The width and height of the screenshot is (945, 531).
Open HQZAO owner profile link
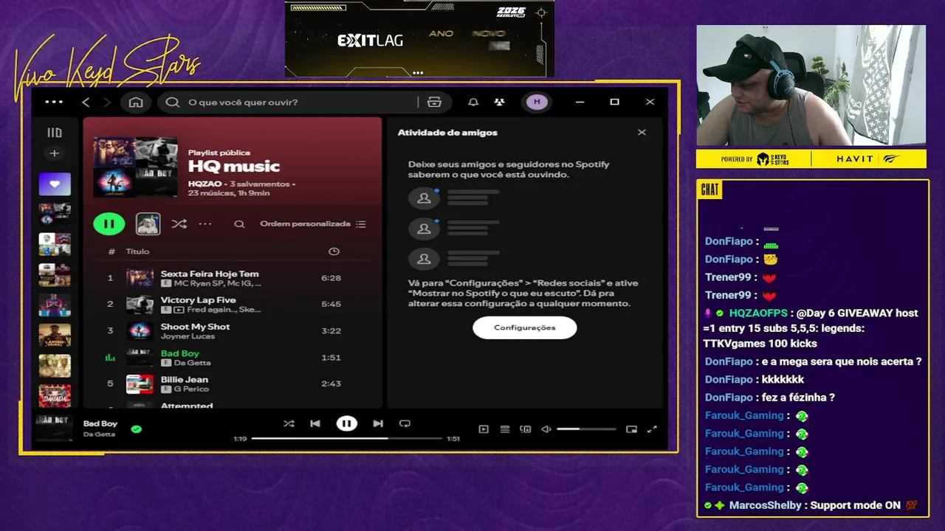coord(205,184)
